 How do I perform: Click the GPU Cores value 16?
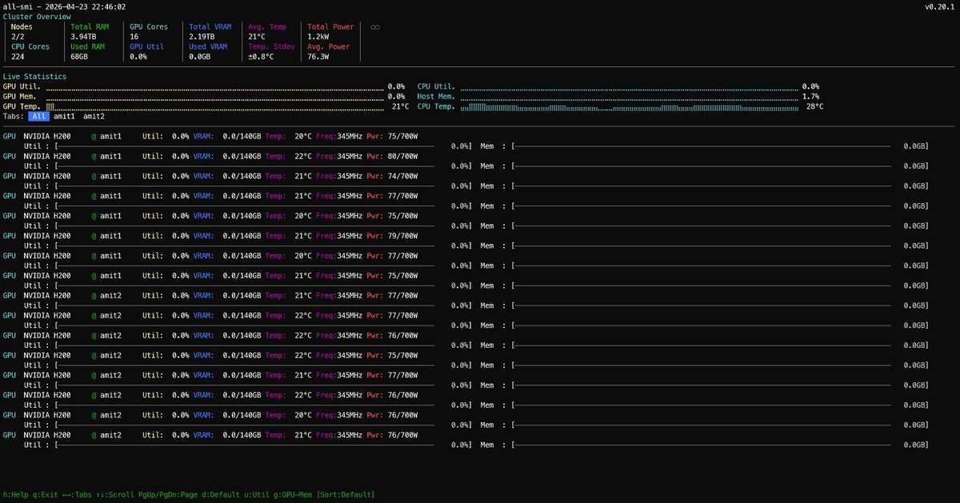pos(134,37)
